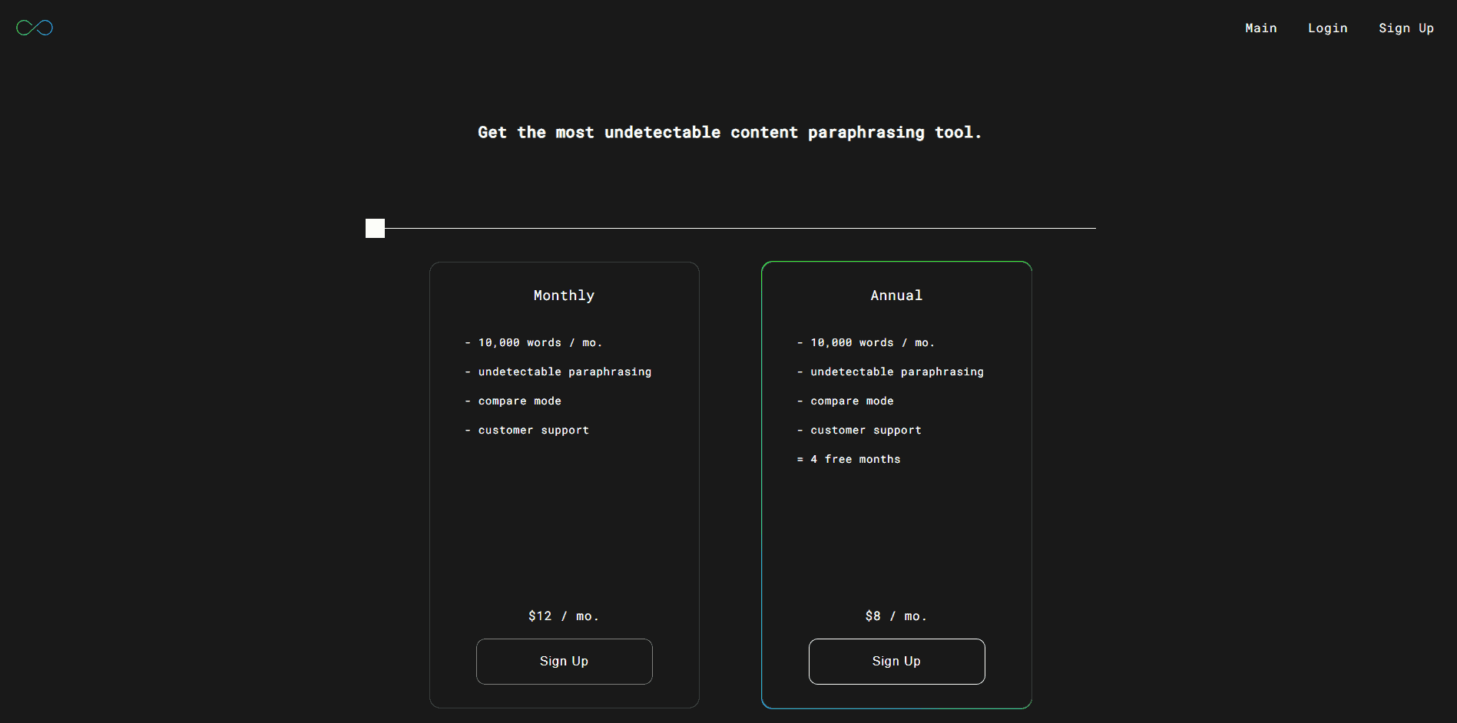
Task: Click "customer support" in the Monthly card
Action: click(533, 430)
